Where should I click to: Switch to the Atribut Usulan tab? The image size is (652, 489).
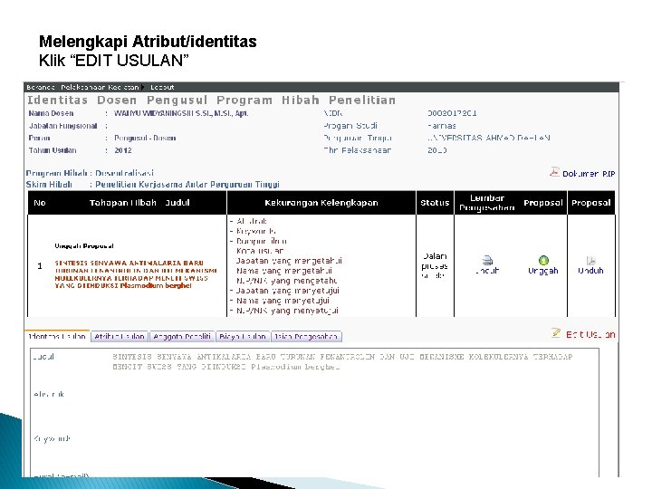click(120, 336)
